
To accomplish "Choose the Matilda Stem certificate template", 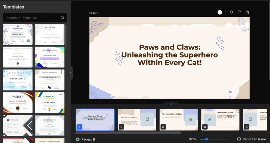I will coord(18,34).
